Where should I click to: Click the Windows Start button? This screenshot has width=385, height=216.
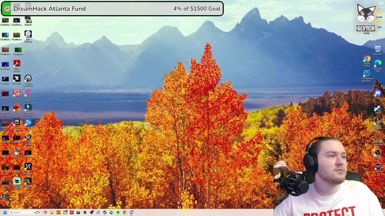tap(5, 212)
